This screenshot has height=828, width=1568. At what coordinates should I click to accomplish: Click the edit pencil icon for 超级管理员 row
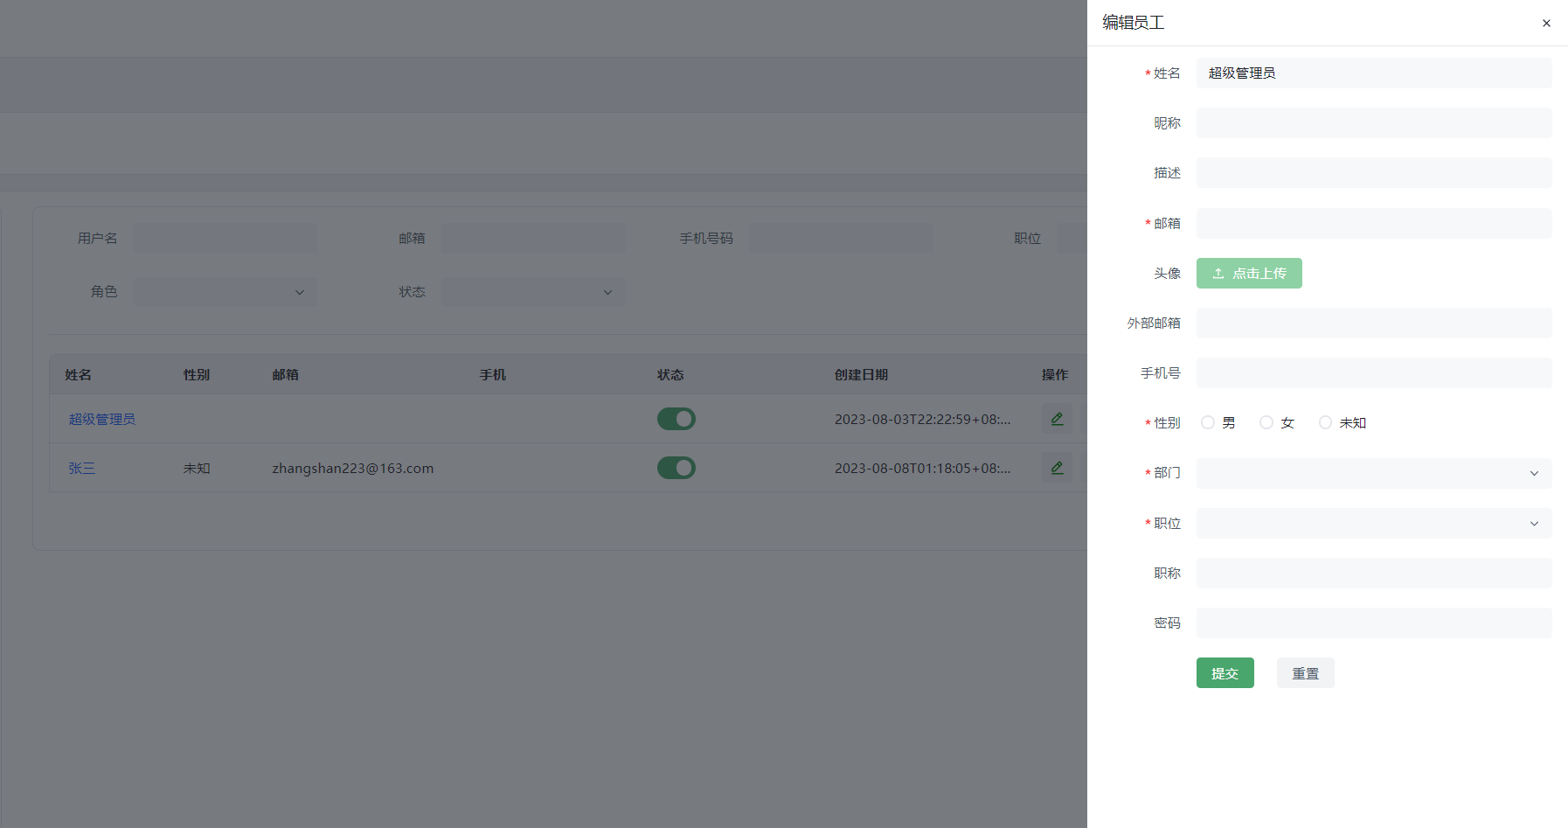pyautogui.click(x=1057, y=419)
